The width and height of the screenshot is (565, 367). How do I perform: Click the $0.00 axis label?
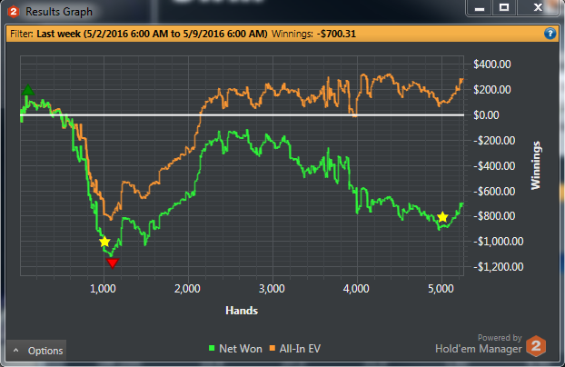[x=486, y=115]
